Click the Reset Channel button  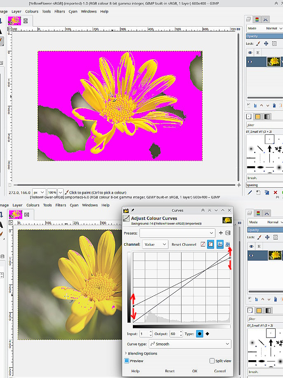point(184,244)
